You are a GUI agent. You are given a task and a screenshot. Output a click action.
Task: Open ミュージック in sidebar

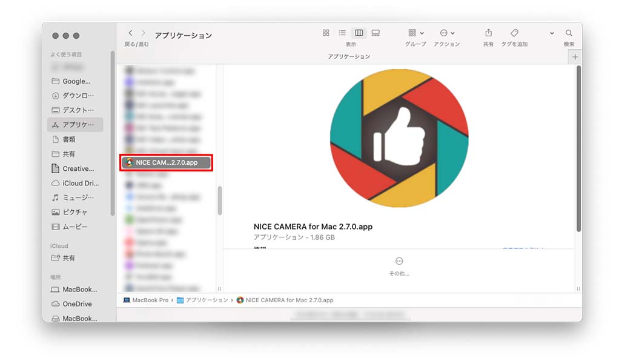pos(75,197)
